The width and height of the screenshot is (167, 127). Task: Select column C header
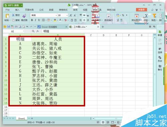91,35
